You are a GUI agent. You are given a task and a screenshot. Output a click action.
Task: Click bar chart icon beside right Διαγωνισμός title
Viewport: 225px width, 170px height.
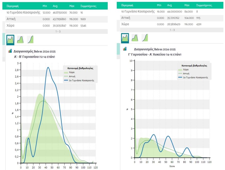tap(125, 49)
